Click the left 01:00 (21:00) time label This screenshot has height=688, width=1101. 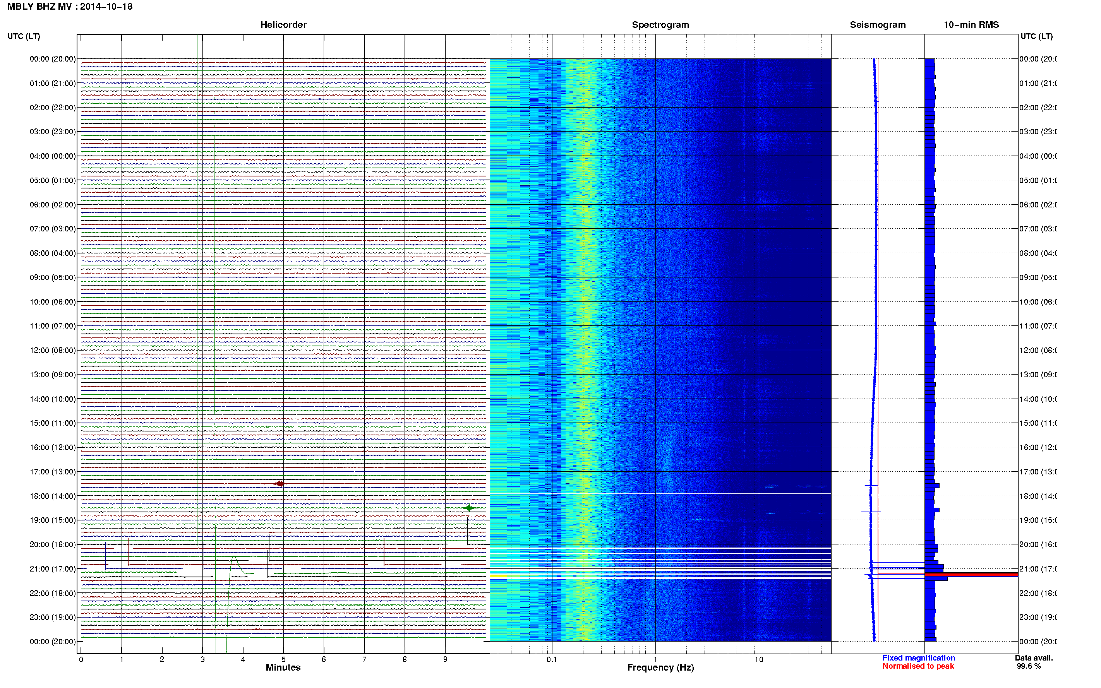click(53, 83)
